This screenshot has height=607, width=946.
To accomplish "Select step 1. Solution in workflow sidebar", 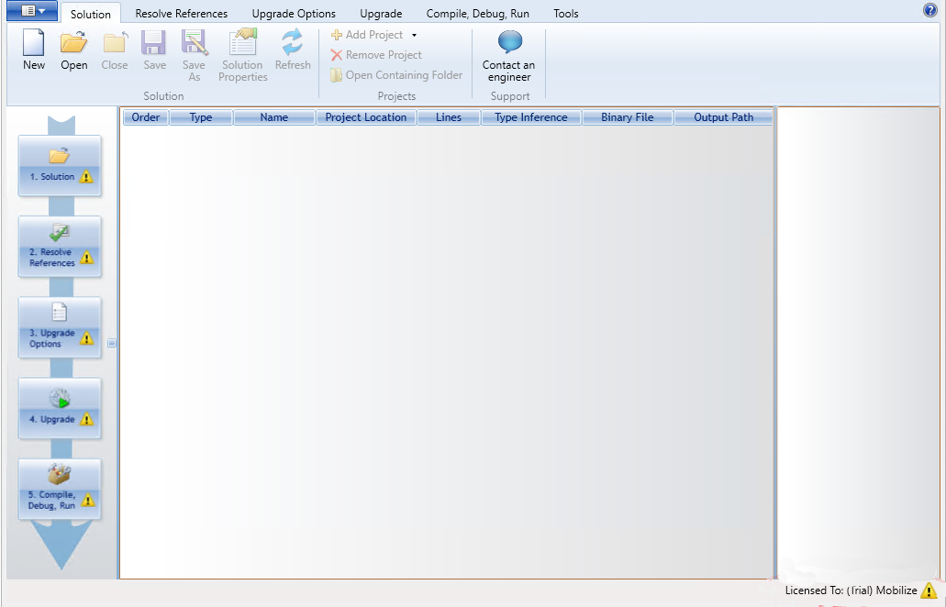I will (60, 165).
